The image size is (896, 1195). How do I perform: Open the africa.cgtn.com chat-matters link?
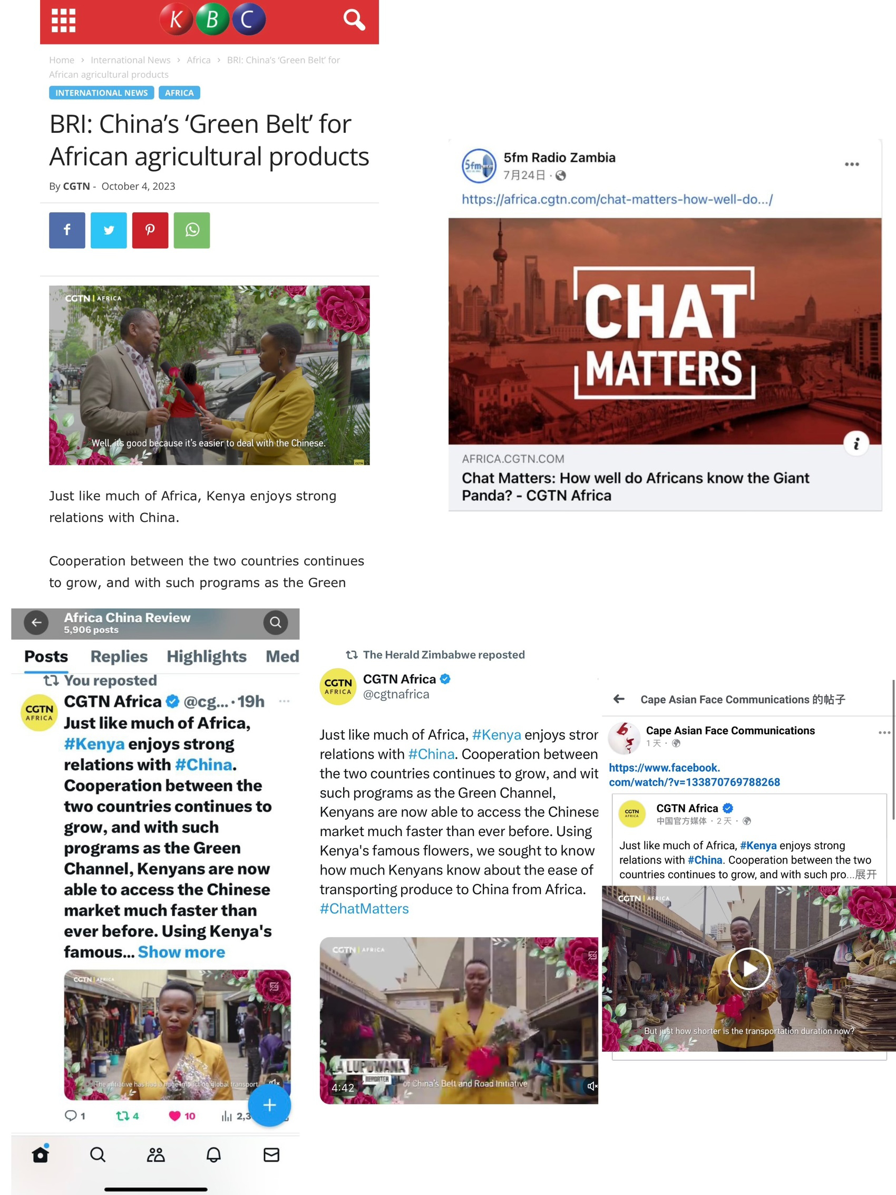tap(617, 199)
